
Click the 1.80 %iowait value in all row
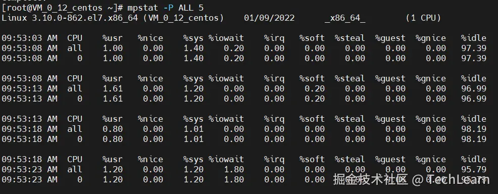234,169
